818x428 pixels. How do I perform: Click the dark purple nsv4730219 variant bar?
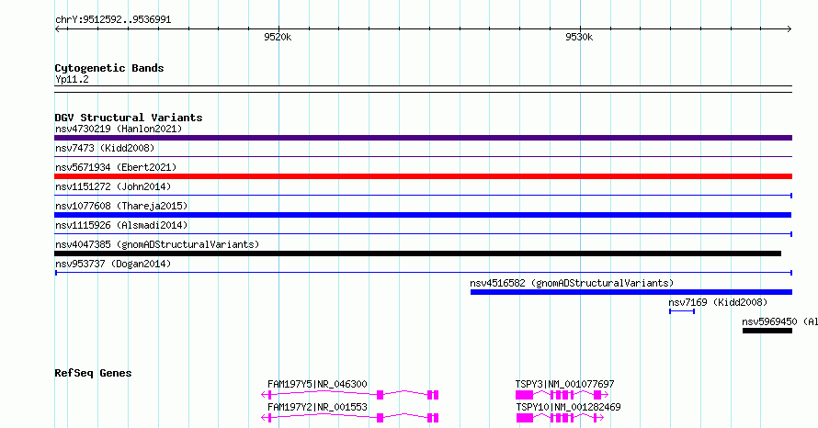423,138
